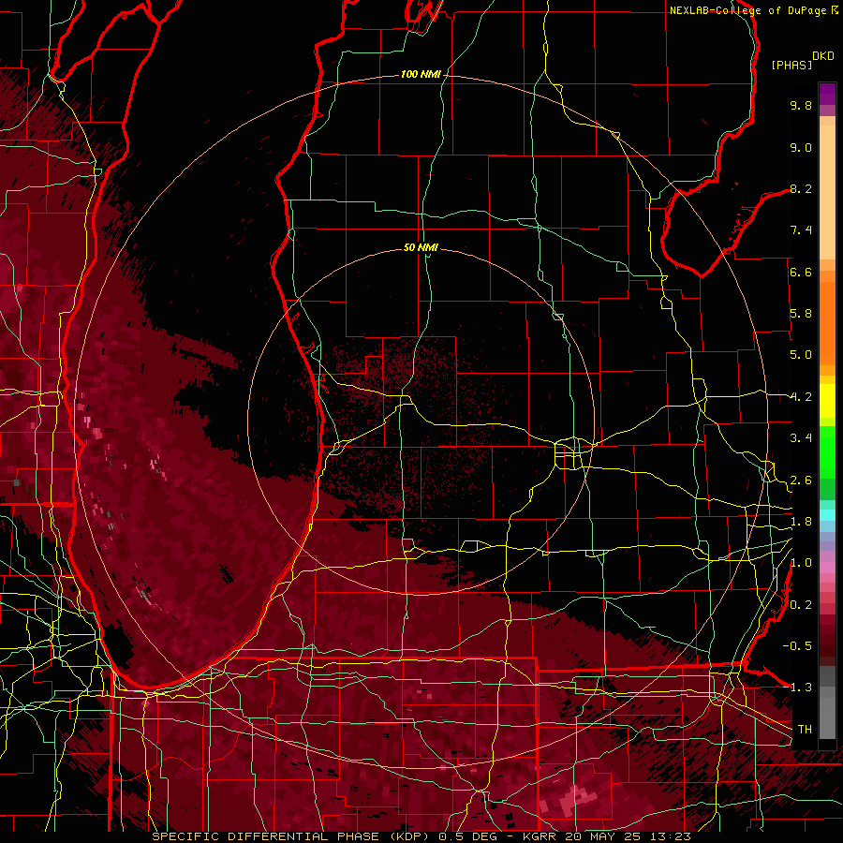Image resolution: width=843 pixels, height=843 pixels.
Task: Click the "DKD" legend unit label
Action: coord(823,55)
